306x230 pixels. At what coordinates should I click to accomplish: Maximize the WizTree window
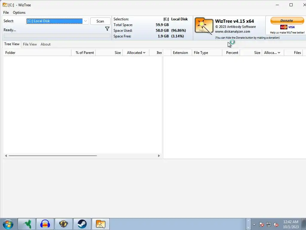click(291, 5)
